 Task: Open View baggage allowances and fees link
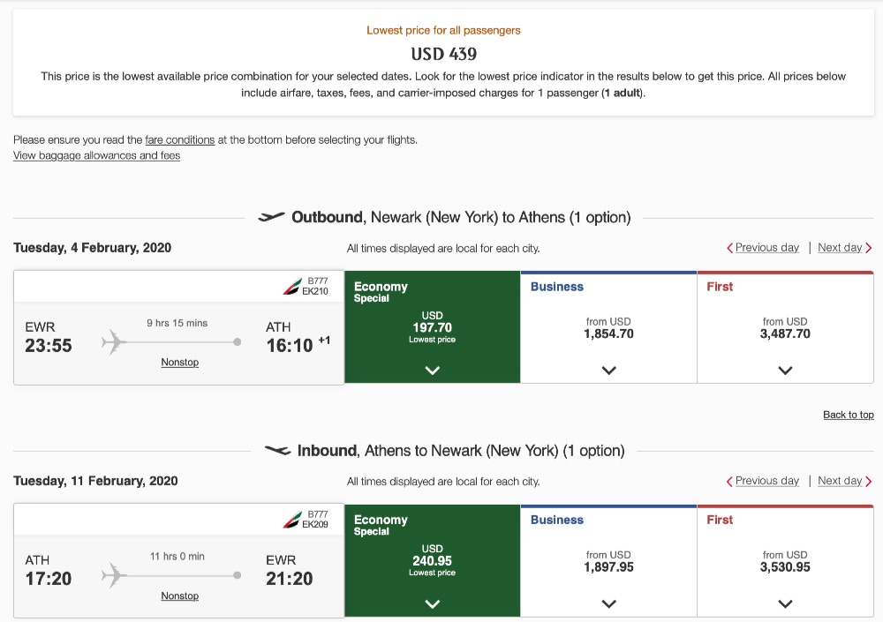(x=96, y=155)
